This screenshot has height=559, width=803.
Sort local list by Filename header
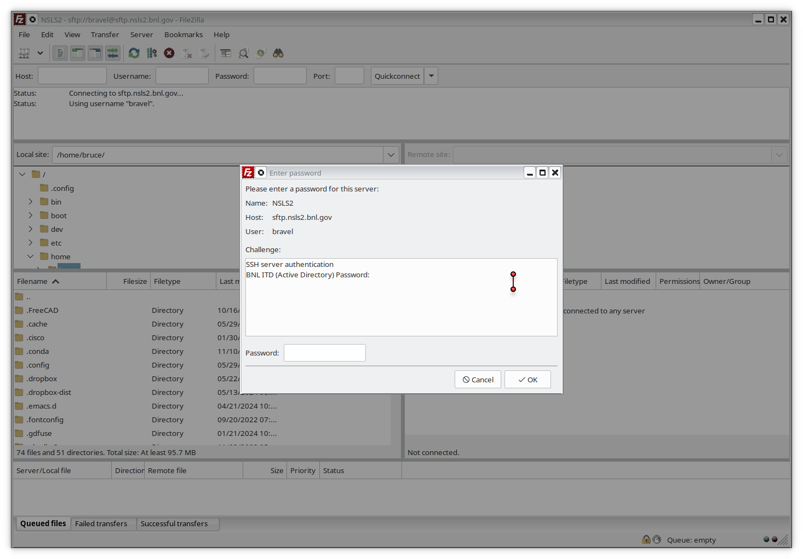[60, 281]
